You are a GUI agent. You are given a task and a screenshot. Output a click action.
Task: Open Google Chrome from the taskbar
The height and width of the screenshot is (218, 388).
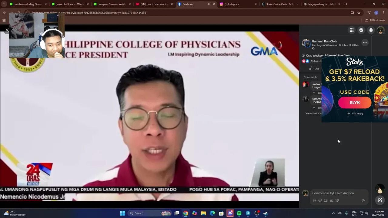186,213
